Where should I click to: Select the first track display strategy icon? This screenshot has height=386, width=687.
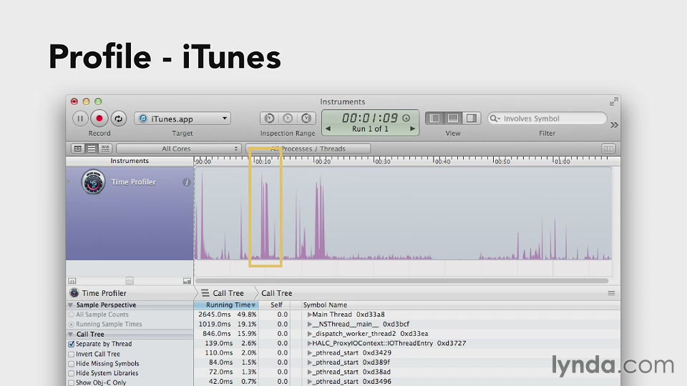(x=77, y=149)
